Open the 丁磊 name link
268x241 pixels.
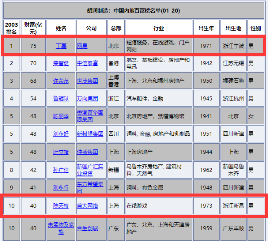pyautogui.click(x=61, y=46)
